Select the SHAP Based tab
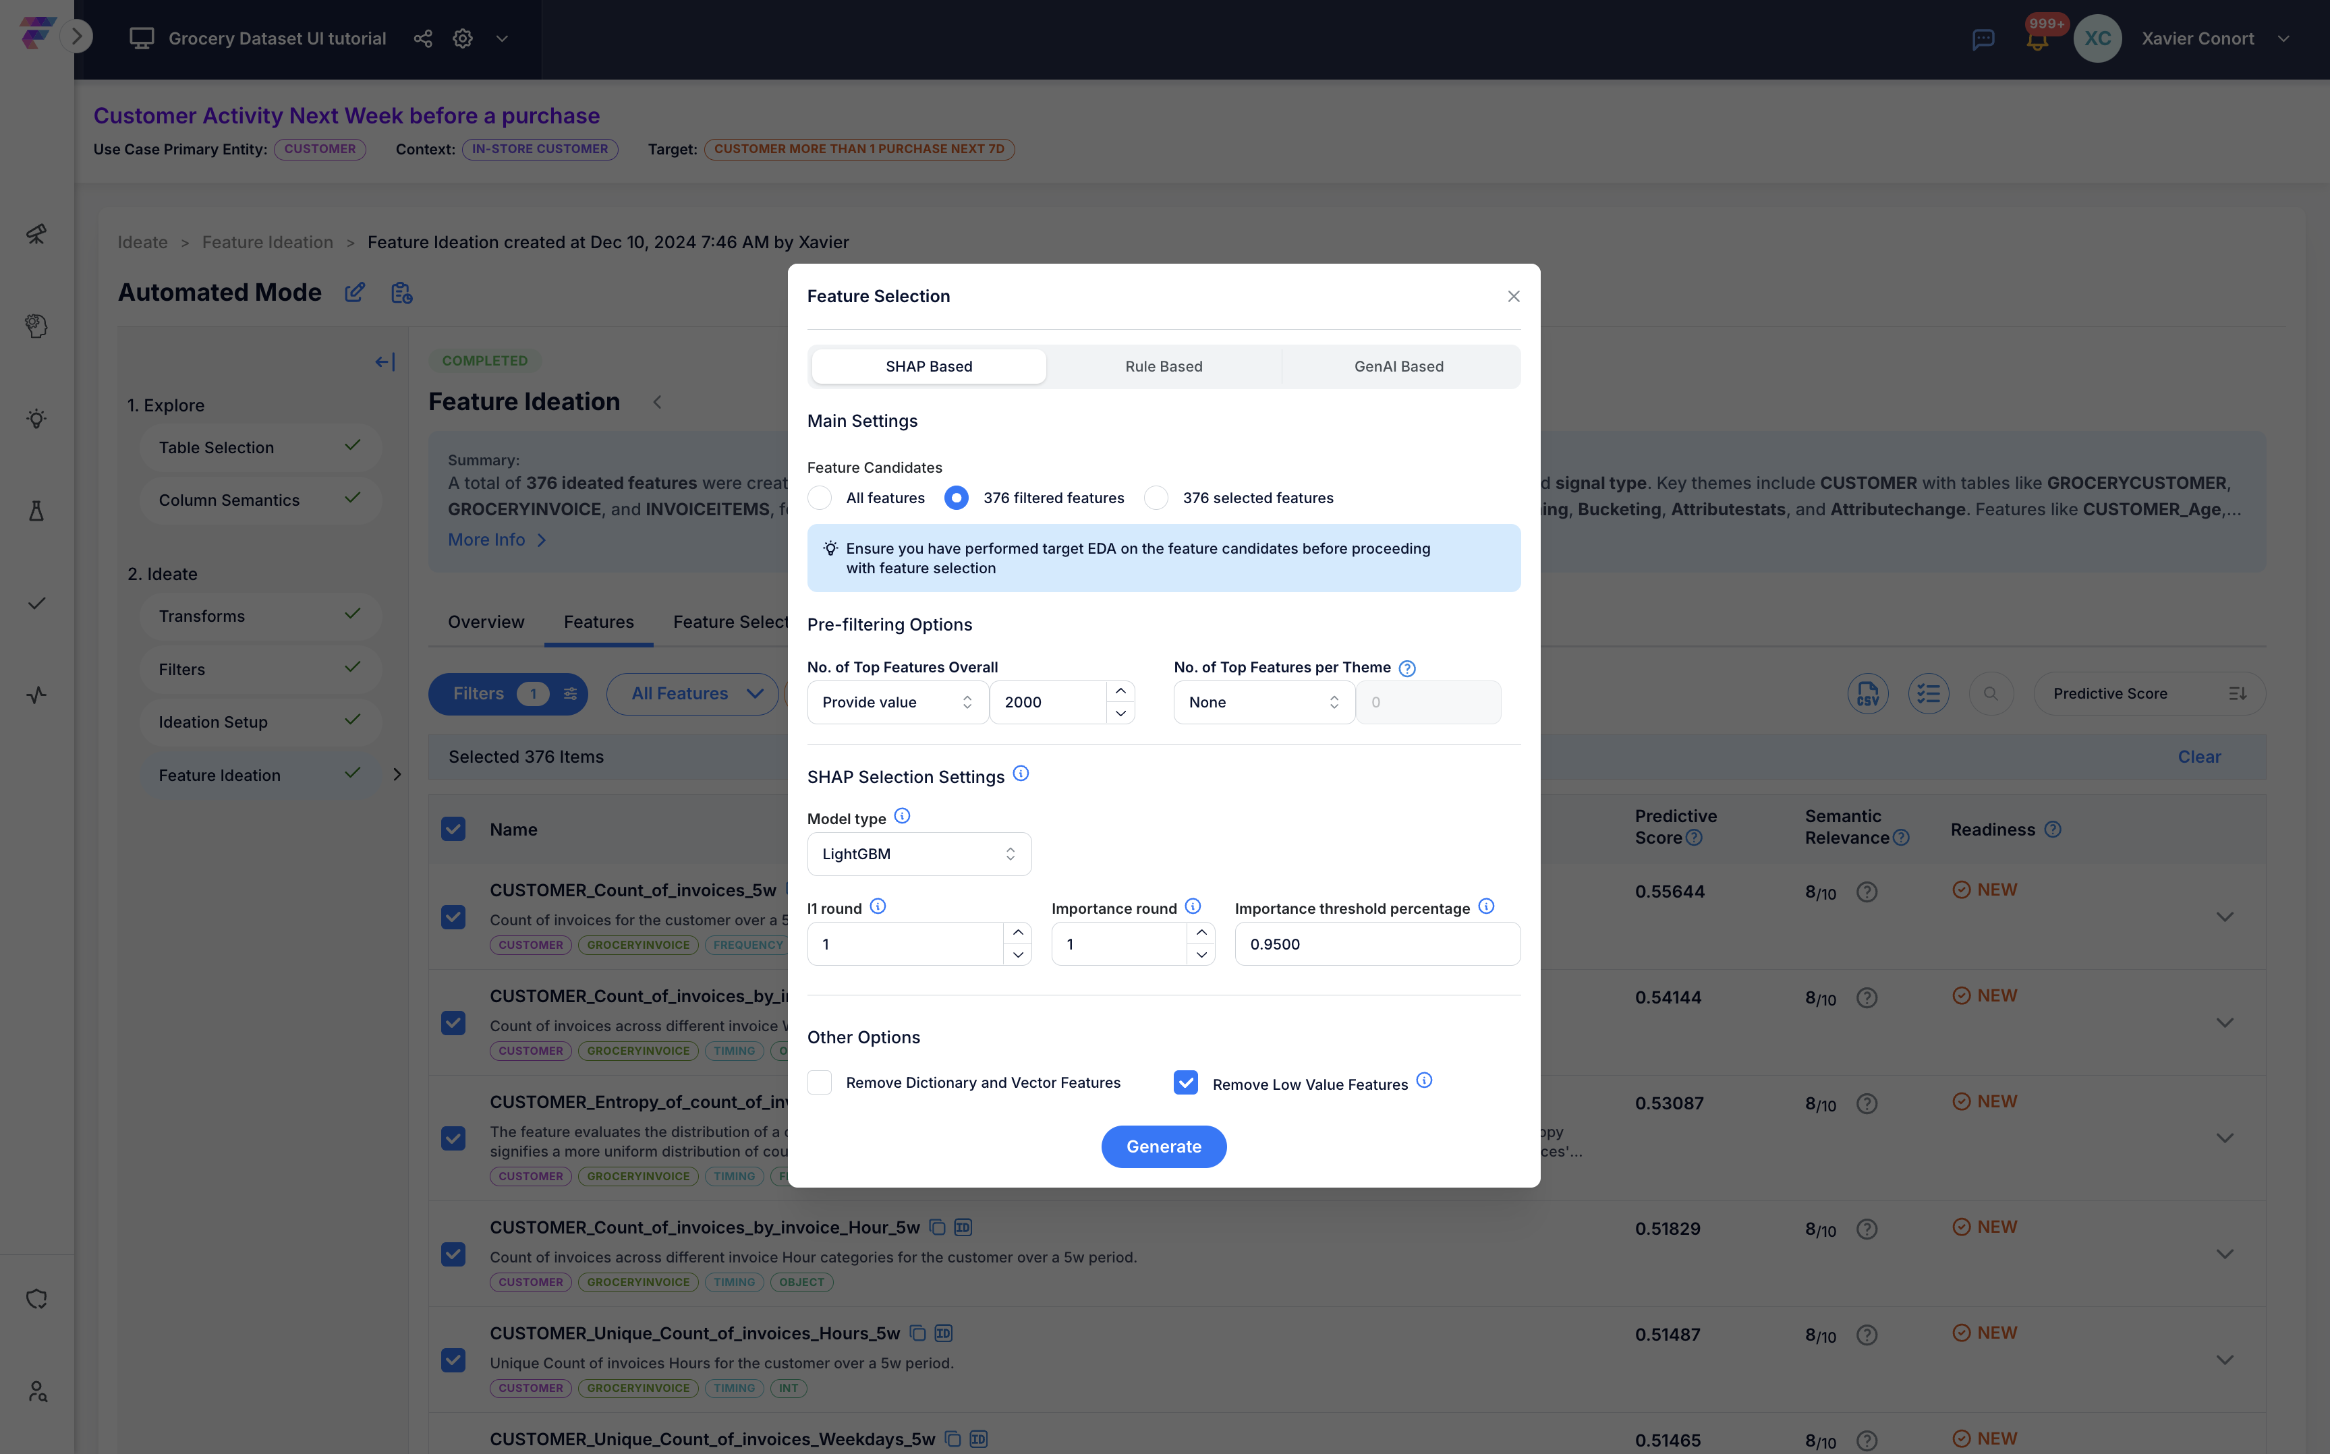 (x=929, y=366)
